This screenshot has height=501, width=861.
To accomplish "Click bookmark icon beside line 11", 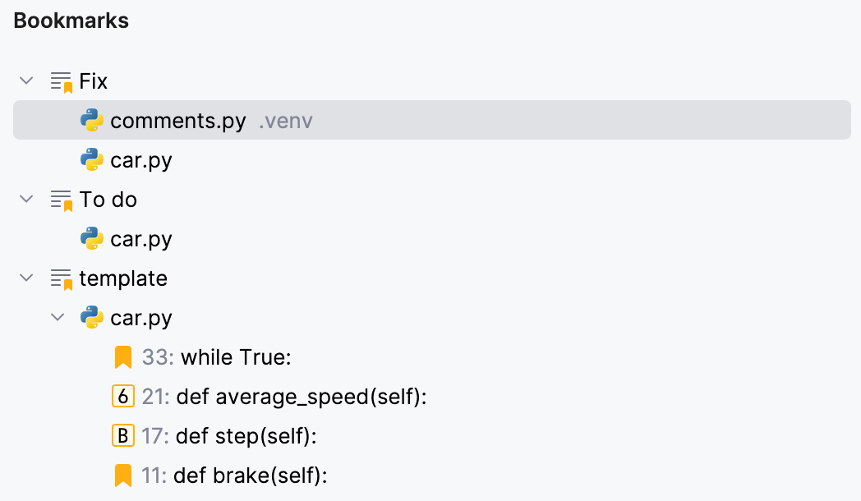I will click(x=122, y=476).
